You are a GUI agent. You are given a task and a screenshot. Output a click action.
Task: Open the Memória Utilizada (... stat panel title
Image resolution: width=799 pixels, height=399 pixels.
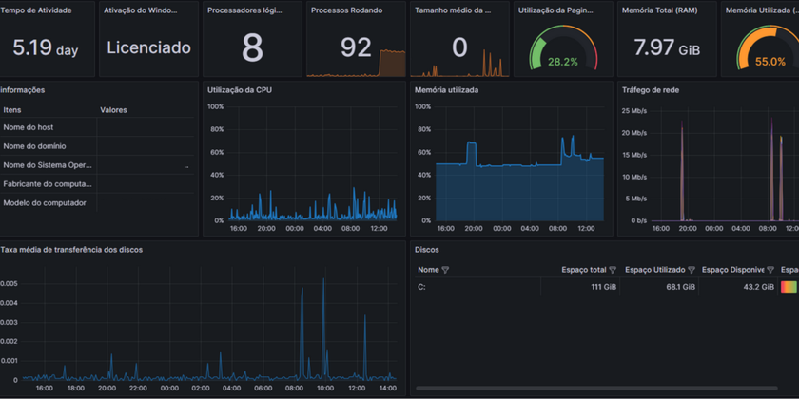pos(762,10)
